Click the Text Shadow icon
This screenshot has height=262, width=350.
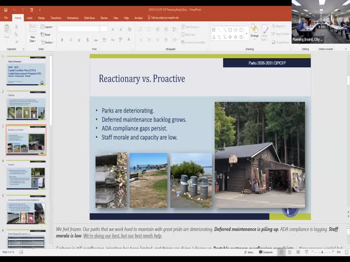[87, 40]
